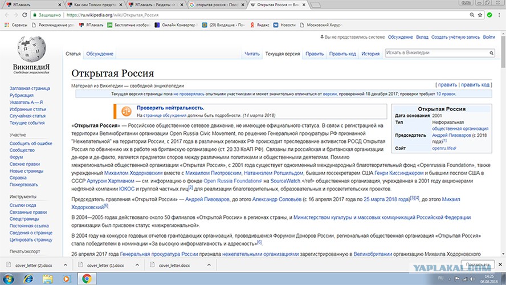Click the taskbar clock
506x285 pixels.
pos(489,279)
